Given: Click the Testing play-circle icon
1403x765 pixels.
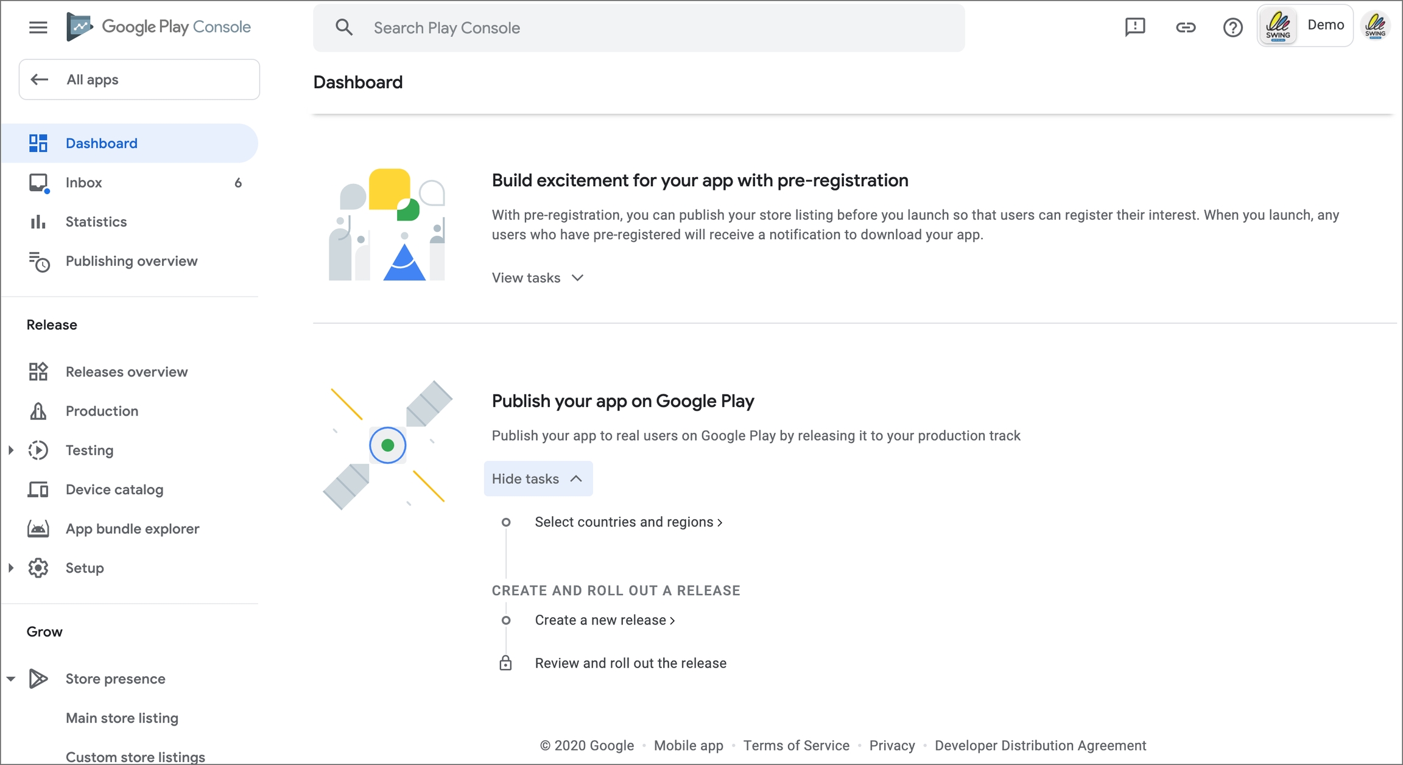Looking at the screenshot, I should pyautogui.click(x=38, y=450).
